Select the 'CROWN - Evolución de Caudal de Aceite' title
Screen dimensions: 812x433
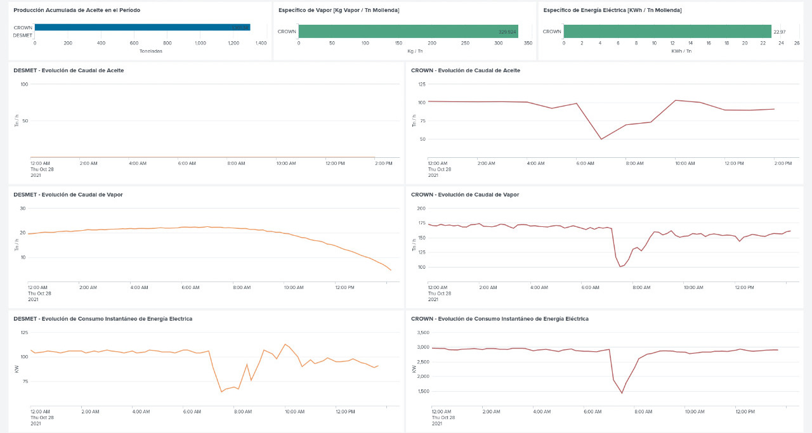pos(466,70)
